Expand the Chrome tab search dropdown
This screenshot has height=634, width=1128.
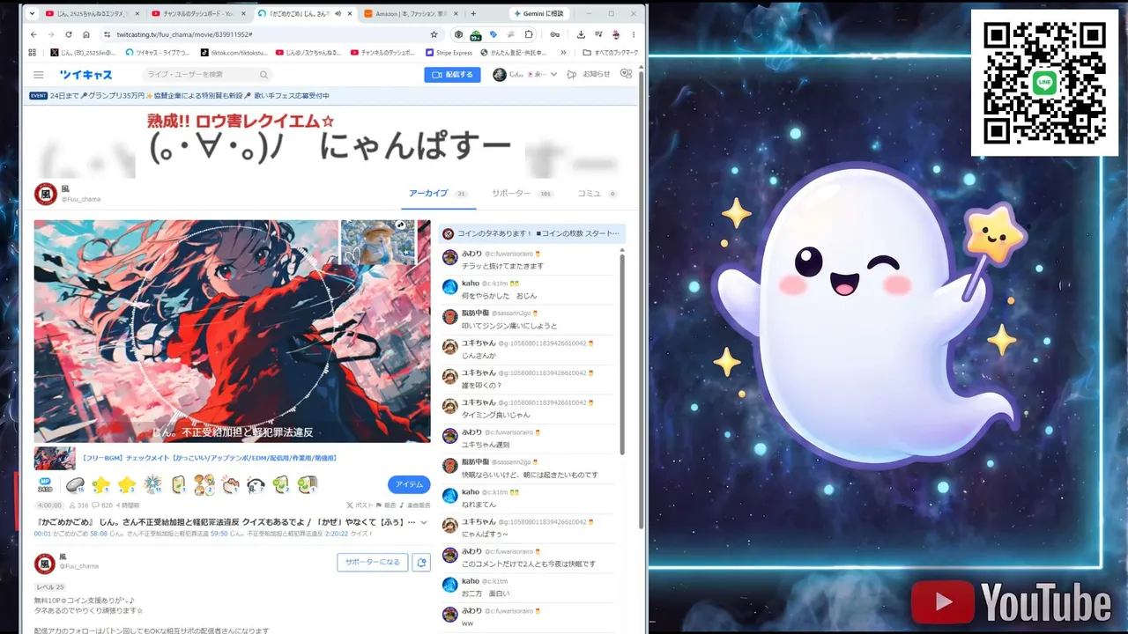(33, 13)
